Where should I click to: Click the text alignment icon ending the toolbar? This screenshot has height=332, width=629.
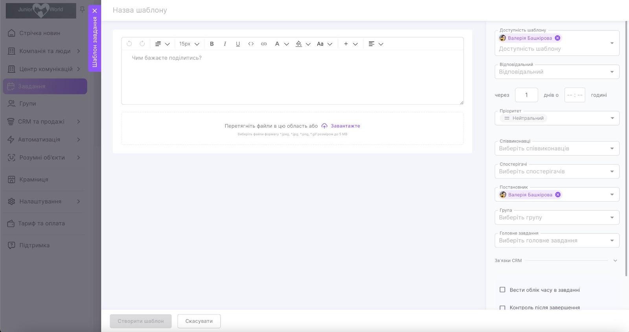coord(372,44)
